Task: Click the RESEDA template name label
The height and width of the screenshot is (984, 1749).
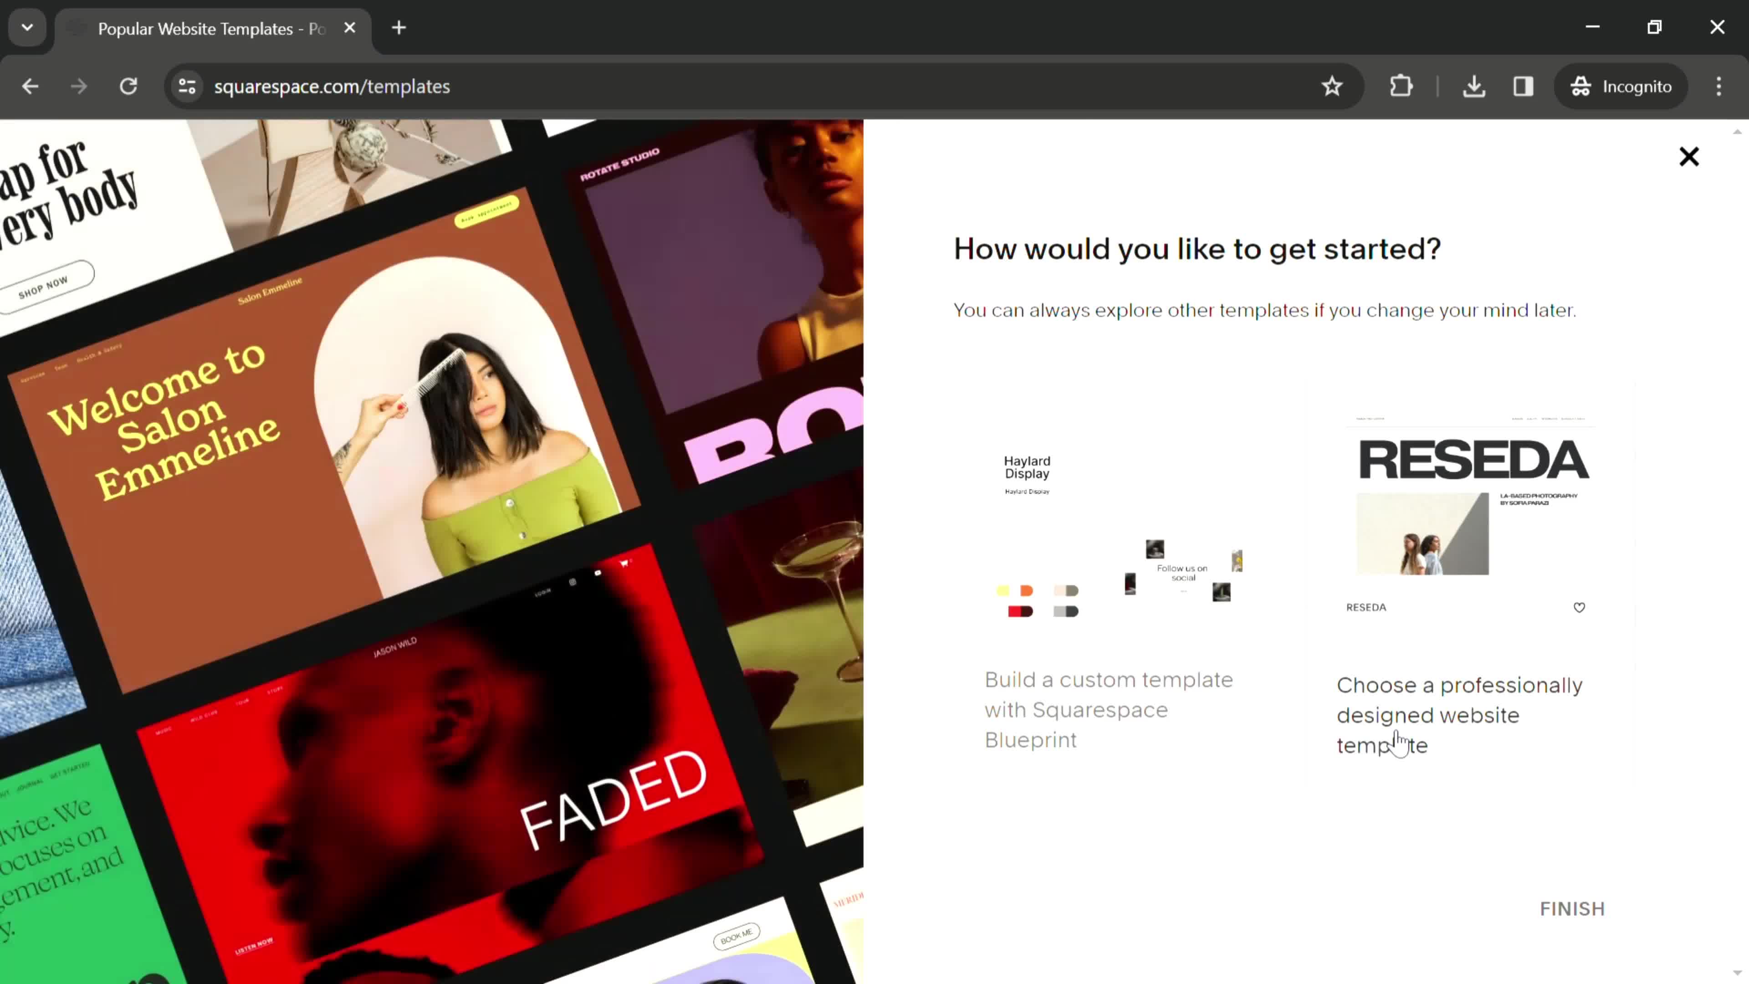Action: pyautogui.click(x=1365, y=607)
